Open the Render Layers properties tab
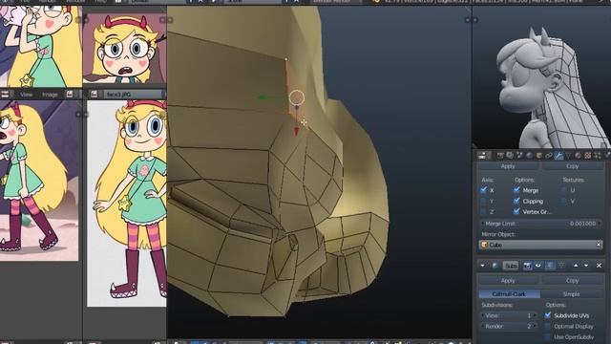Screen dimensions: 611x344 coord(510,156)
